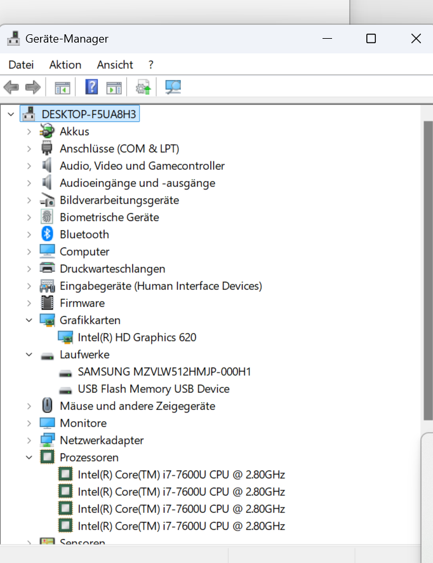Click the Prozessoren CPU icon
Image resolution: width=433 pixels, height=563 pixels.
tap(47, 457)
